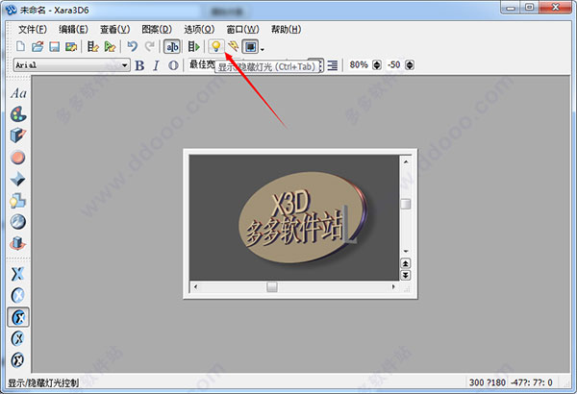Open the animation rotation options tool
This screenshot has height=394, width=577.
point(18,243)
